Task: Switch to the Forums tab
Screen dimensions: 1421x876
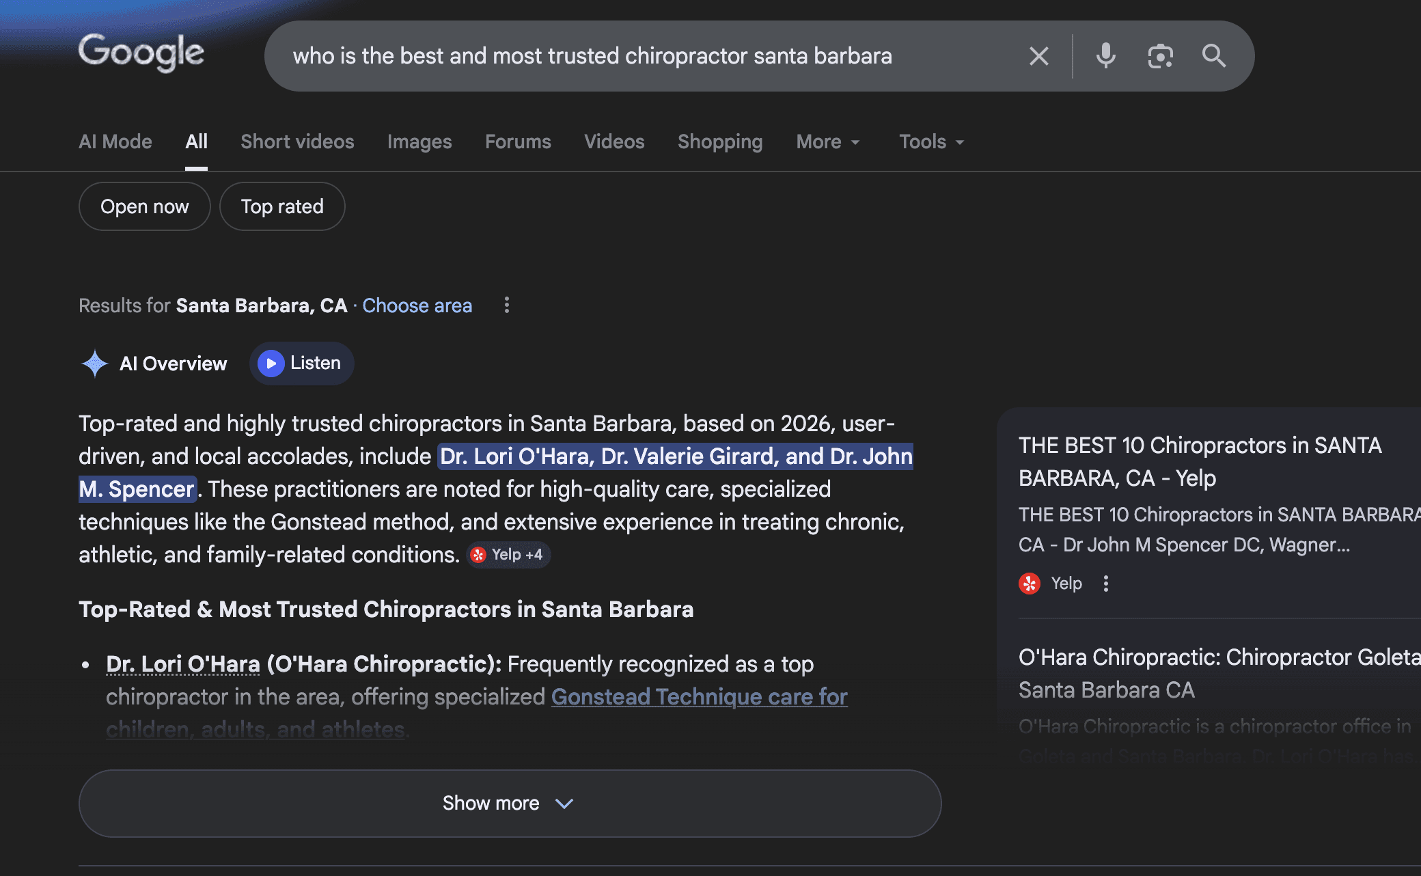Action: [x=518, y=141]
